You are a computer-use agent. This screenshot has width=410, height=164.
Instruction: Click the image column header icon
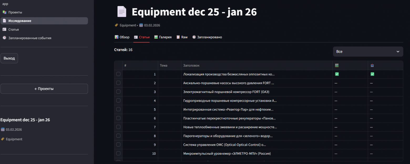coord(337,65)
